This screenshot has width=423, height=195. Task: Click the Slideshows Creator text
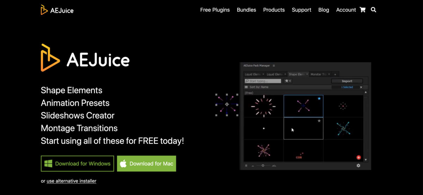(x=78, y=116)
